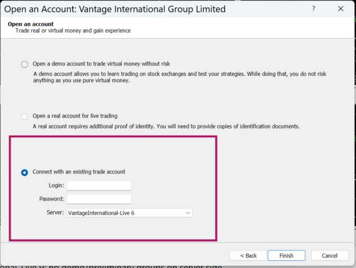Image resolution: width=356 pixels, height=268 pixels.
Task: Click the real account proof of identity text
Action: [166, 126]
